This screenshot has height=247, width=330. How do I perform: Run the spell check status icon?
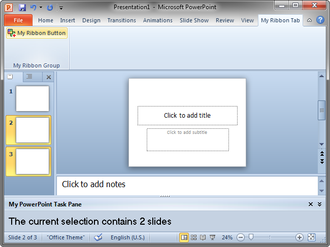[98, 237]
